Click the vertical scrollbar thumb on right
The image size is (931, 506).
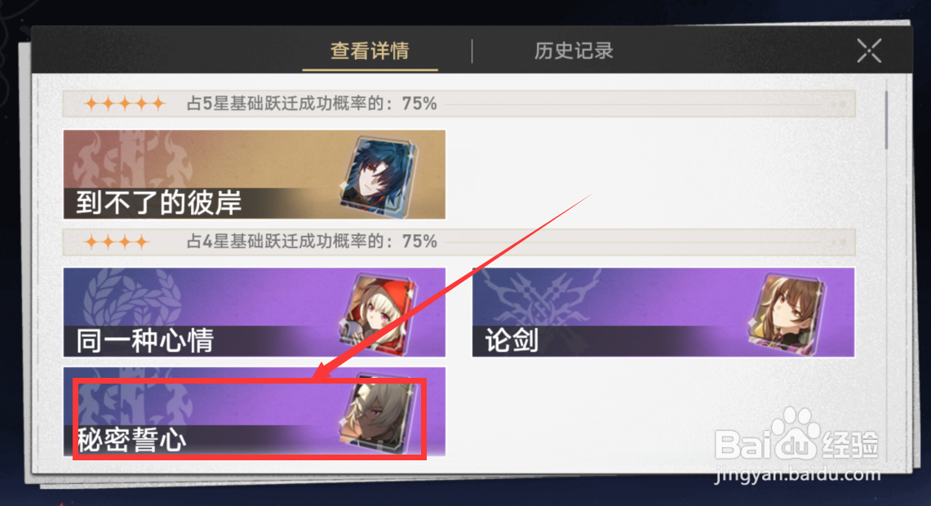886,120
